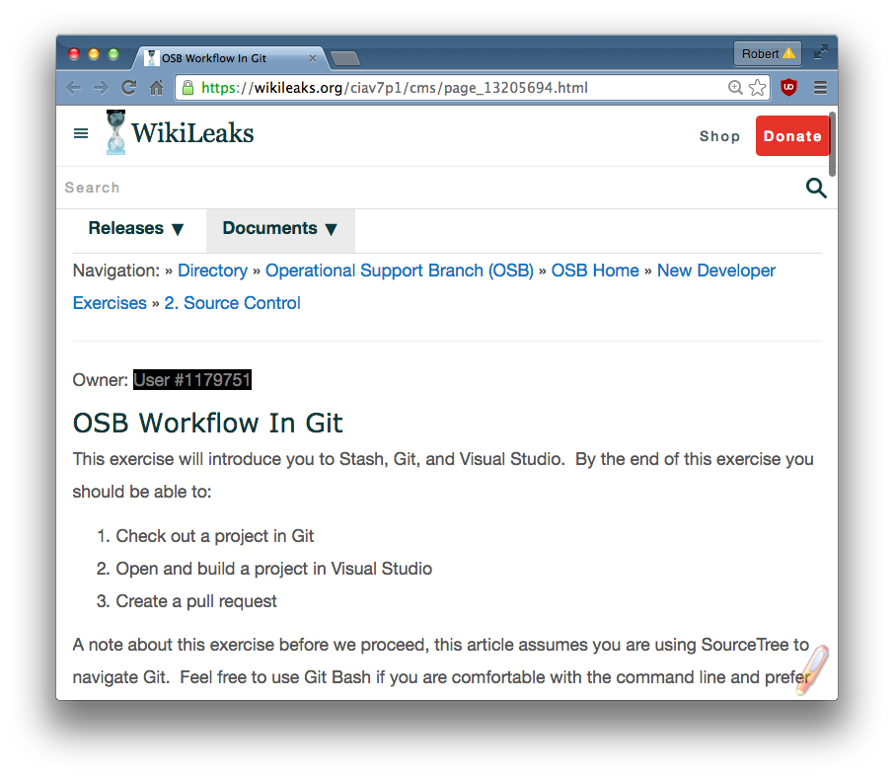Image resolution: width=894 pixels, height=778 pixels.
Task: Click the WikiLeaks wordmark text
Action: 192,133
